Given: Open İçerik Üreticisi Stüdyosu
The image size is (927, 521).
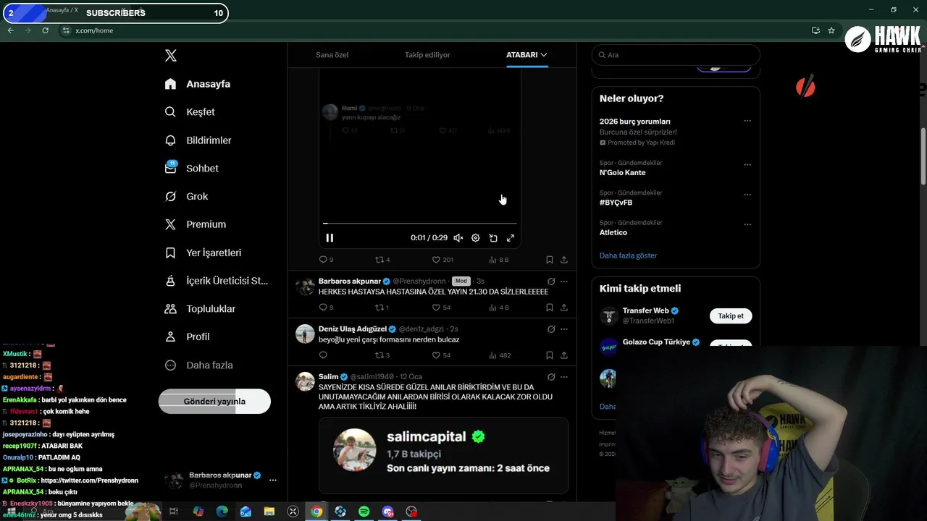Looking at the screenshot, I should coord(217,281).
